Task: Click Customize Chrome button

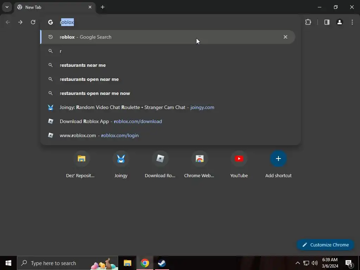Action: pyautogui.click(x=325, y=245)
